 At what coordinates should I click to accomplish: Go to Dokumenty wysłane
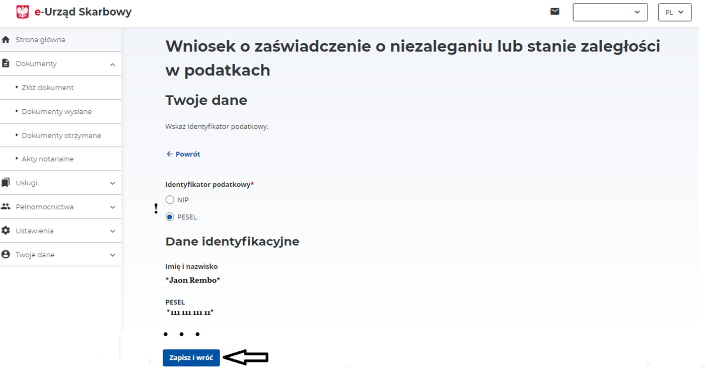(56, 112)
